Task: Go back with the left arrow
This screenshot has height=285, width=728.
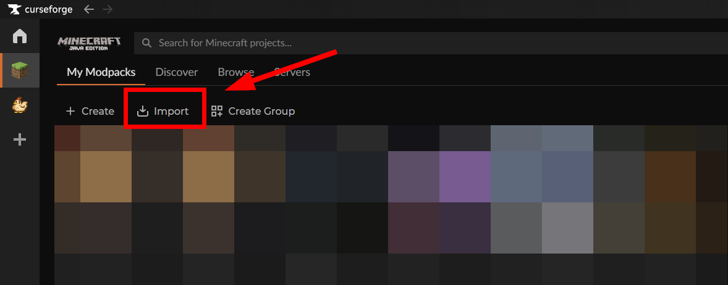Action: (x=88, y=9)
